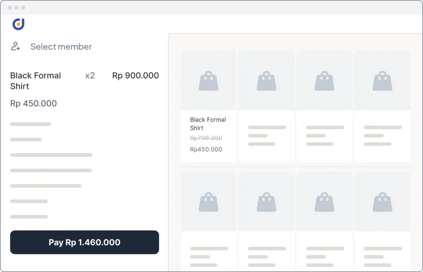Select the Black Formal Shirt product card title
Image resolution: width=423 pixels, height=272 pixels.
(208, 124)
